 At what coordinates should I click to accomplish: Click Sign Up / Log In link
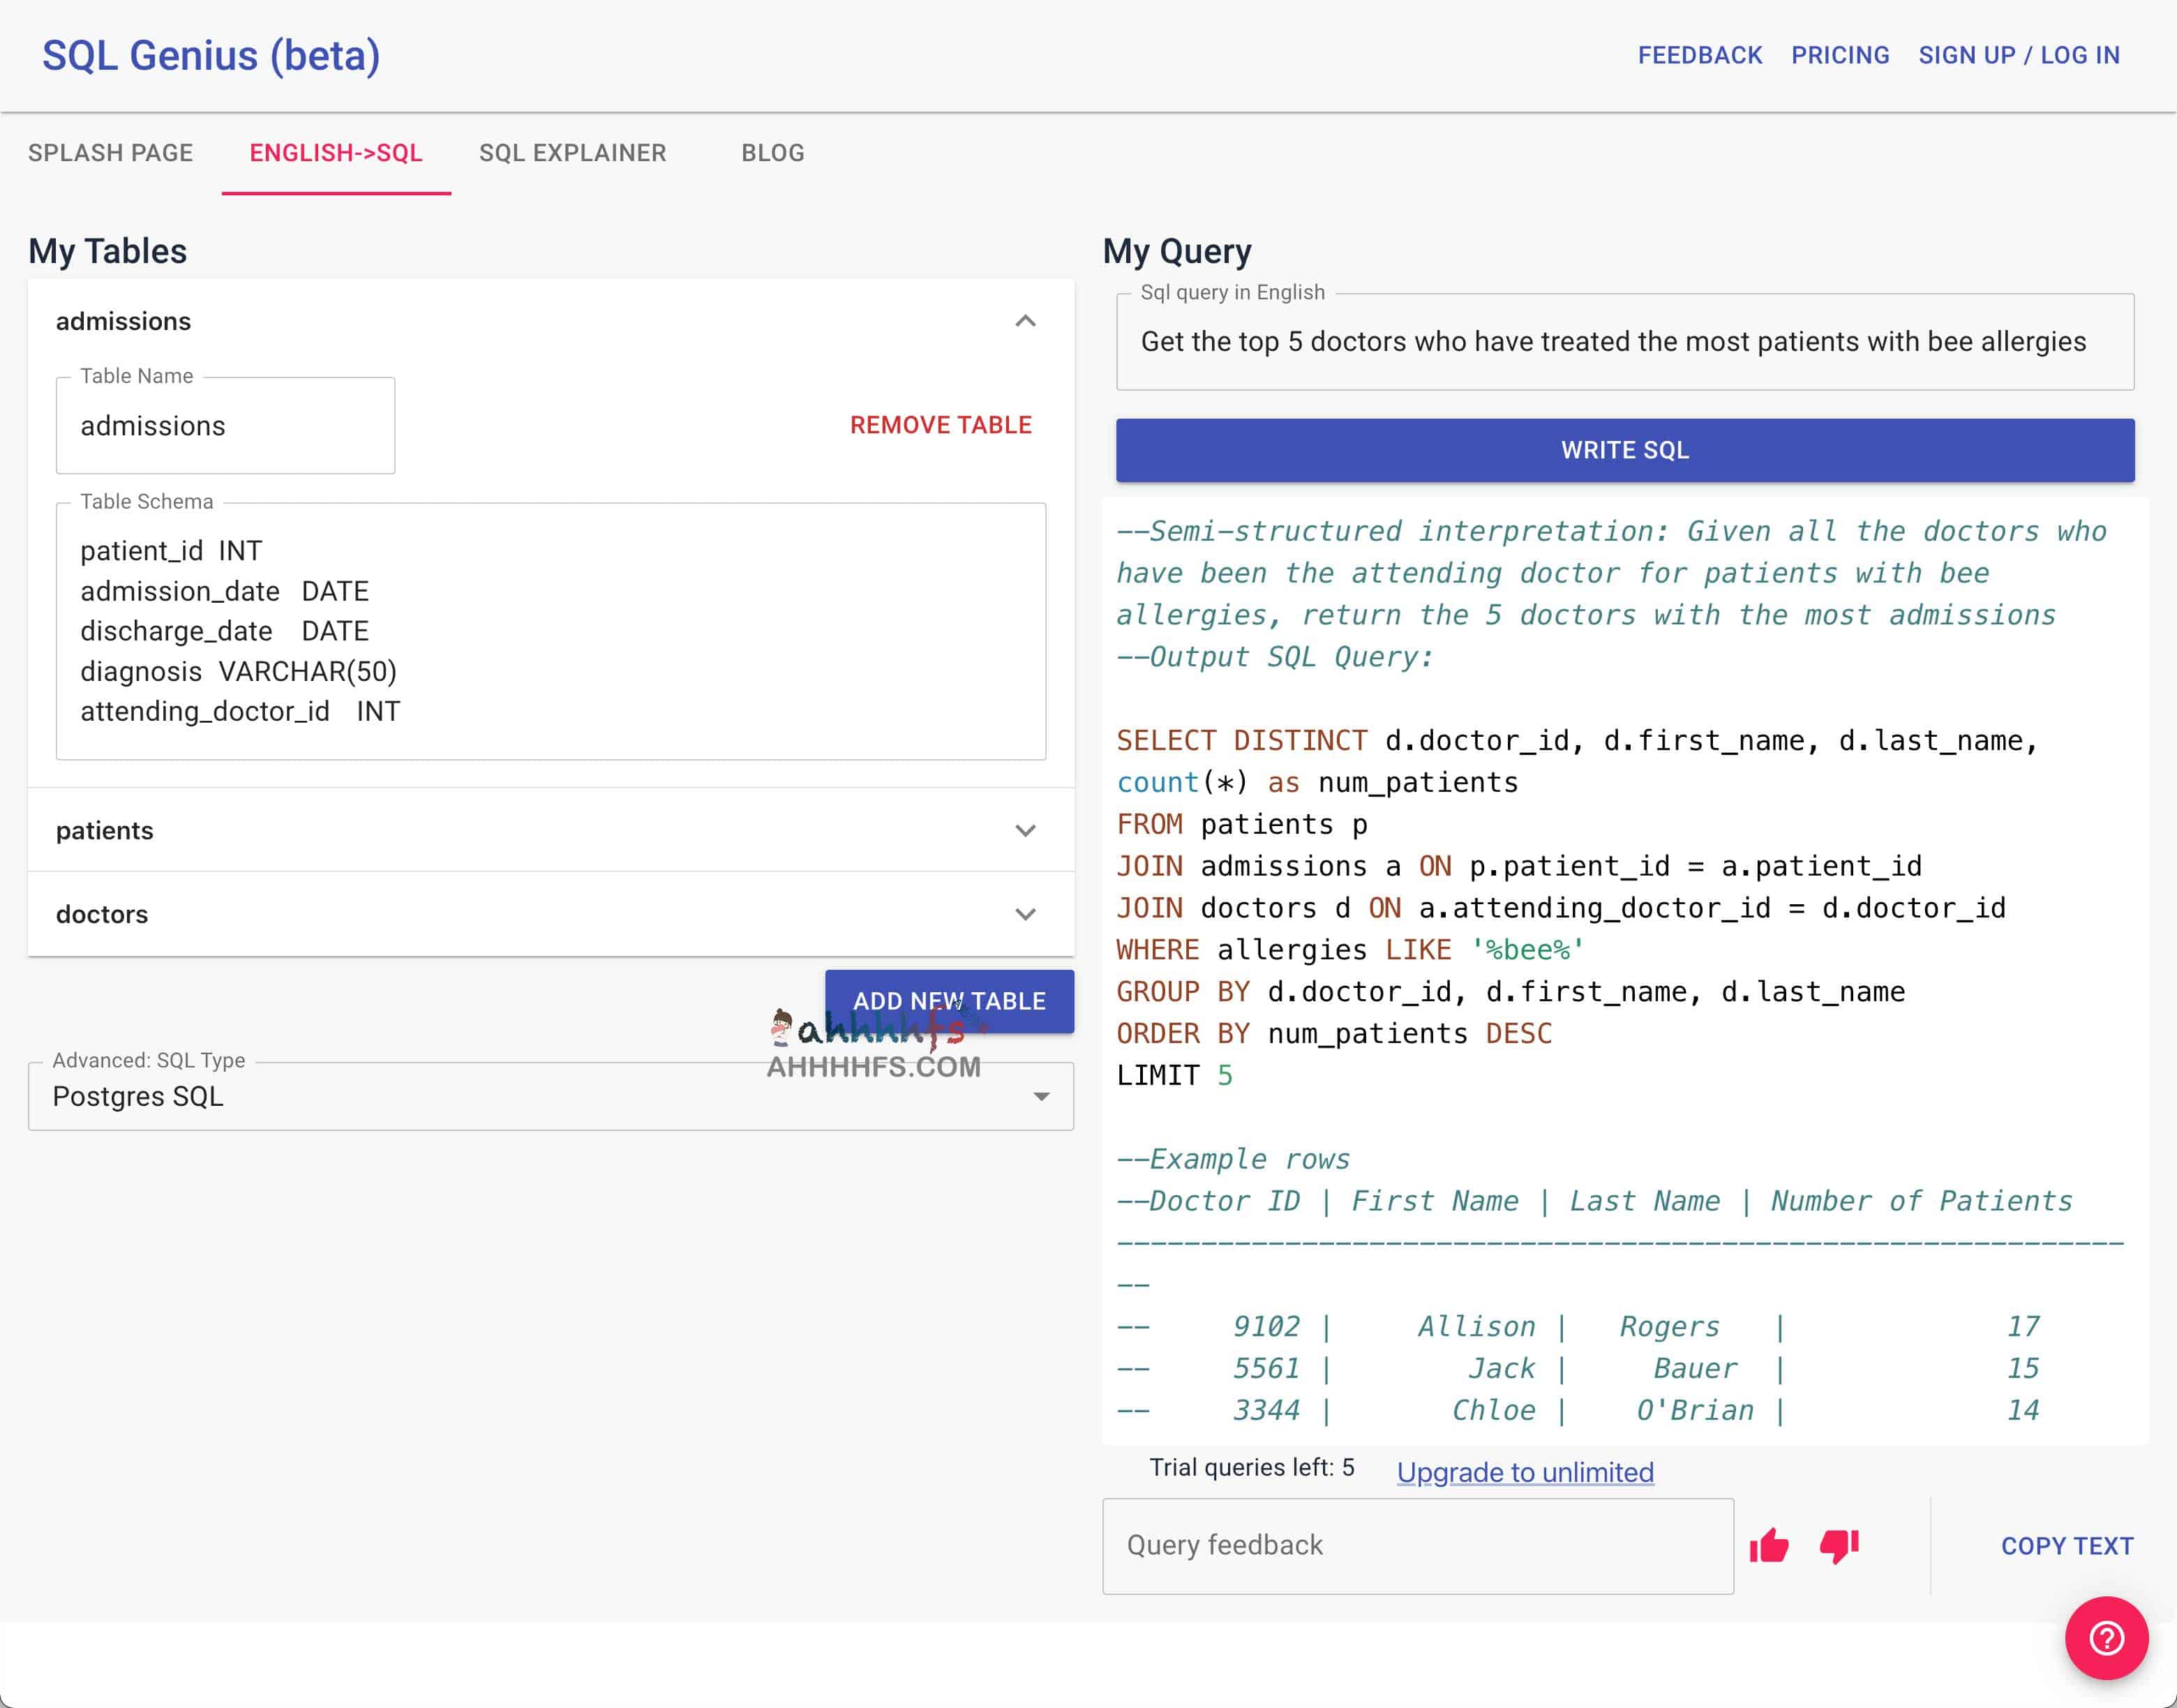[2019, 55]
